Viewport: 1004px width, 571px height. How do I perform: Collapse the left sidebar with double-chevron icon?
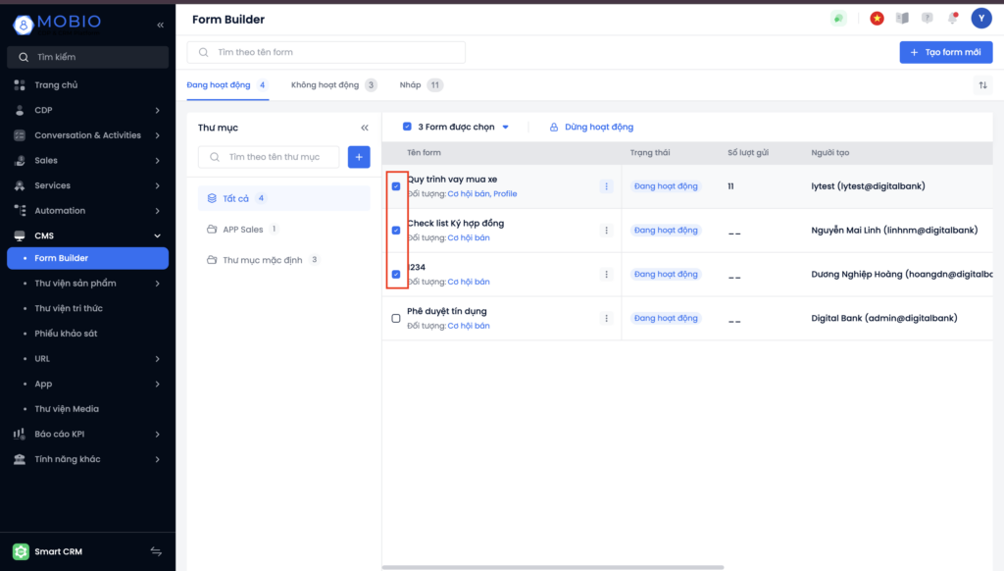pyautogui.click(x=160, y=25)
